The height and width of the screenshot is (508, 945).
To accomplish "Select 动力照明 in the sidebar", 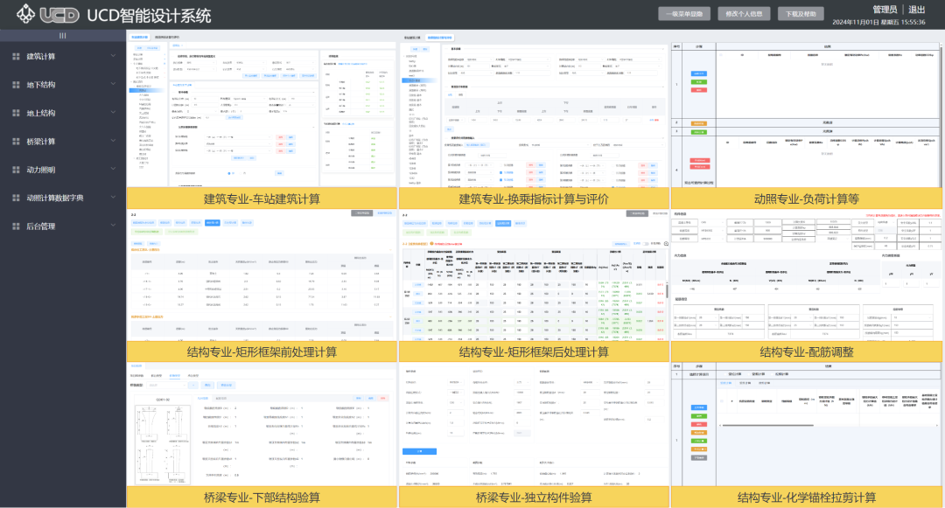I will coord(41,170).
